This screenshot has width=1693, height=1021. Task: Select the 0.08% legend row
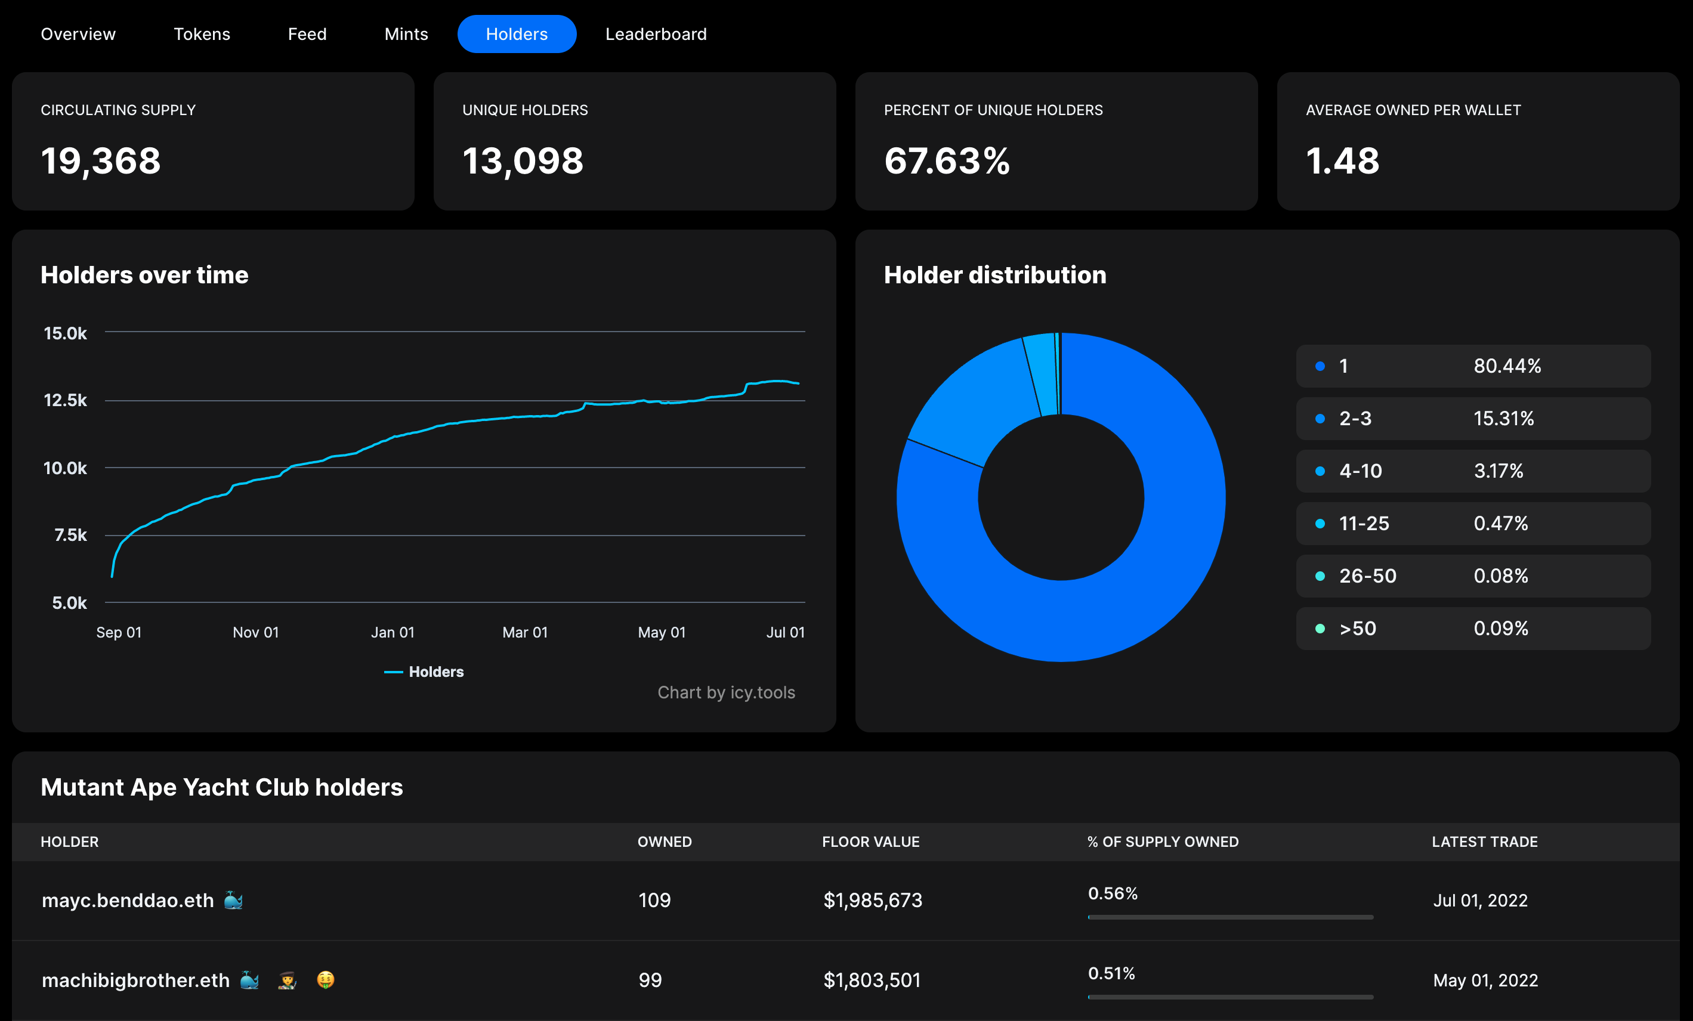coord(1473,577)
